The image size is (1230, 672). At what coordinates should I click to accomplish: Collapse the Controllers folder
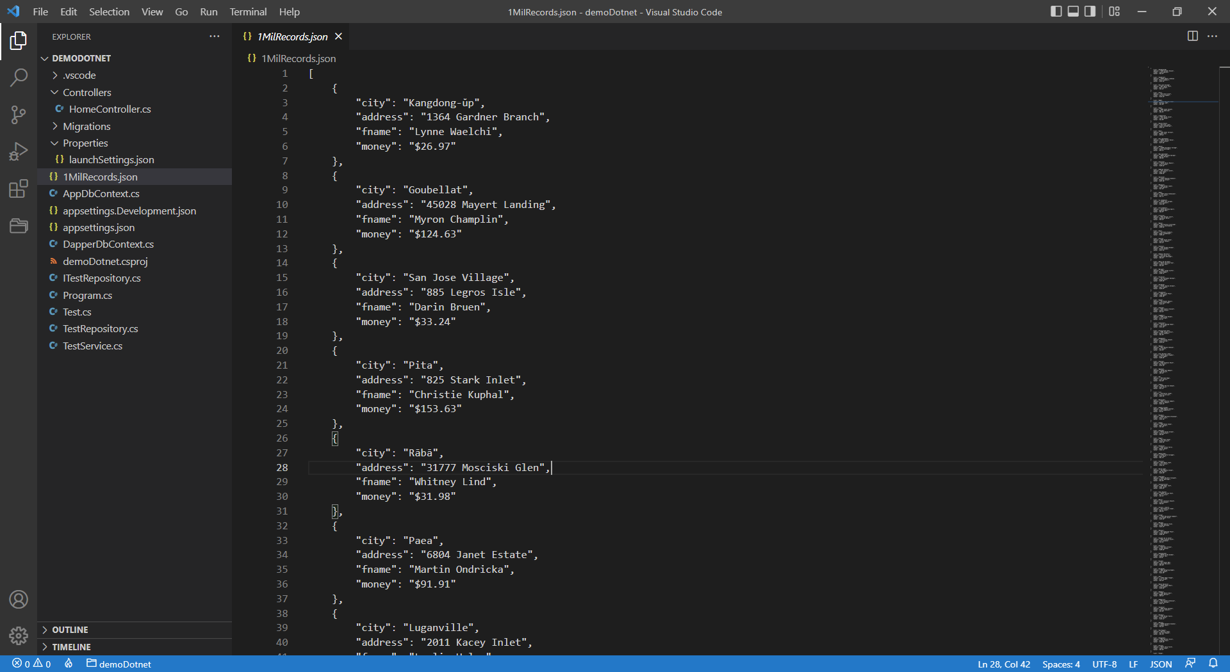click(x=85, y=92)
